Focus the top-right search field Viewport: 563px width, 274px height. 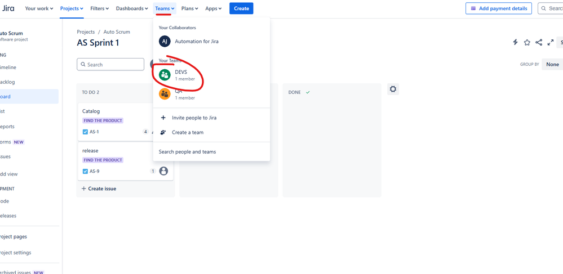(550, 8)
